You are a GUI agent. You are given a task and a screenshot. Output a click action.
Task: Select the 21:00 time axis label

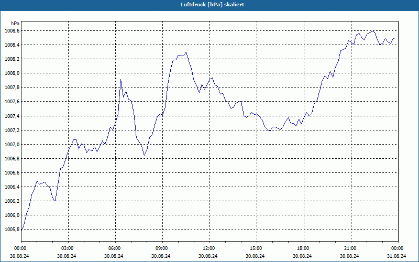349,248
